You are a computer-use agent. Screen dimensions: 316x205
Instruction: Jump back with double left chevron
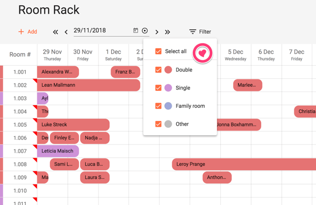[55, 32]
